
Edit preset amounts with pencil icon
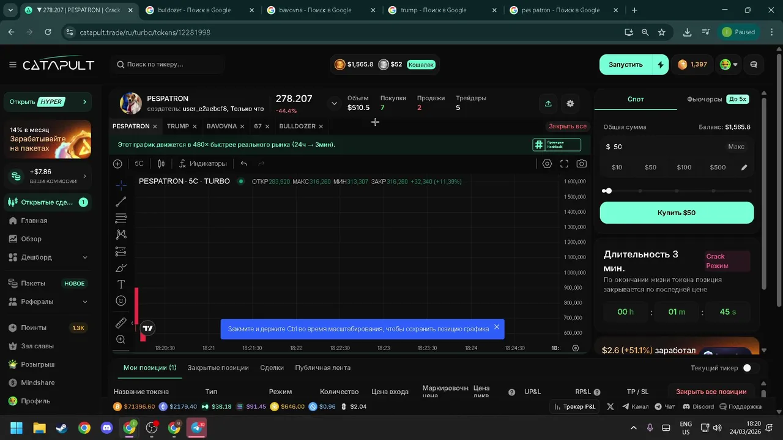pos(744,167)
